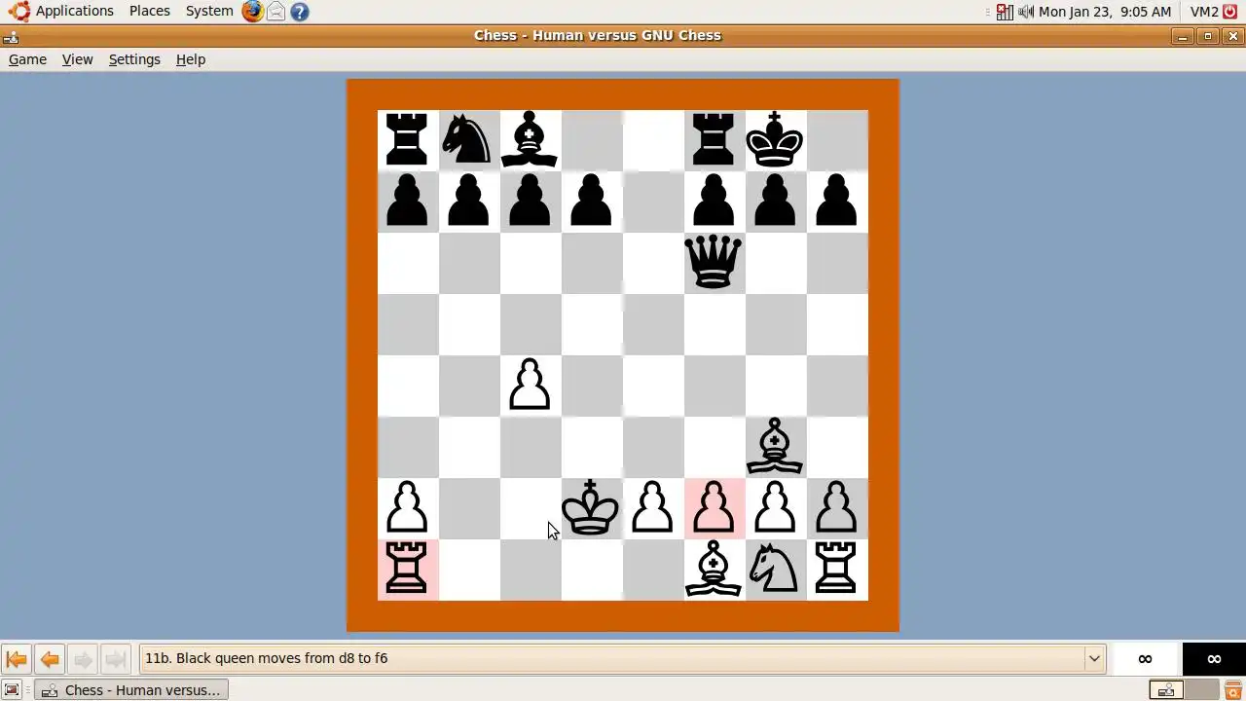Open the Places menu

pos(150,11)
